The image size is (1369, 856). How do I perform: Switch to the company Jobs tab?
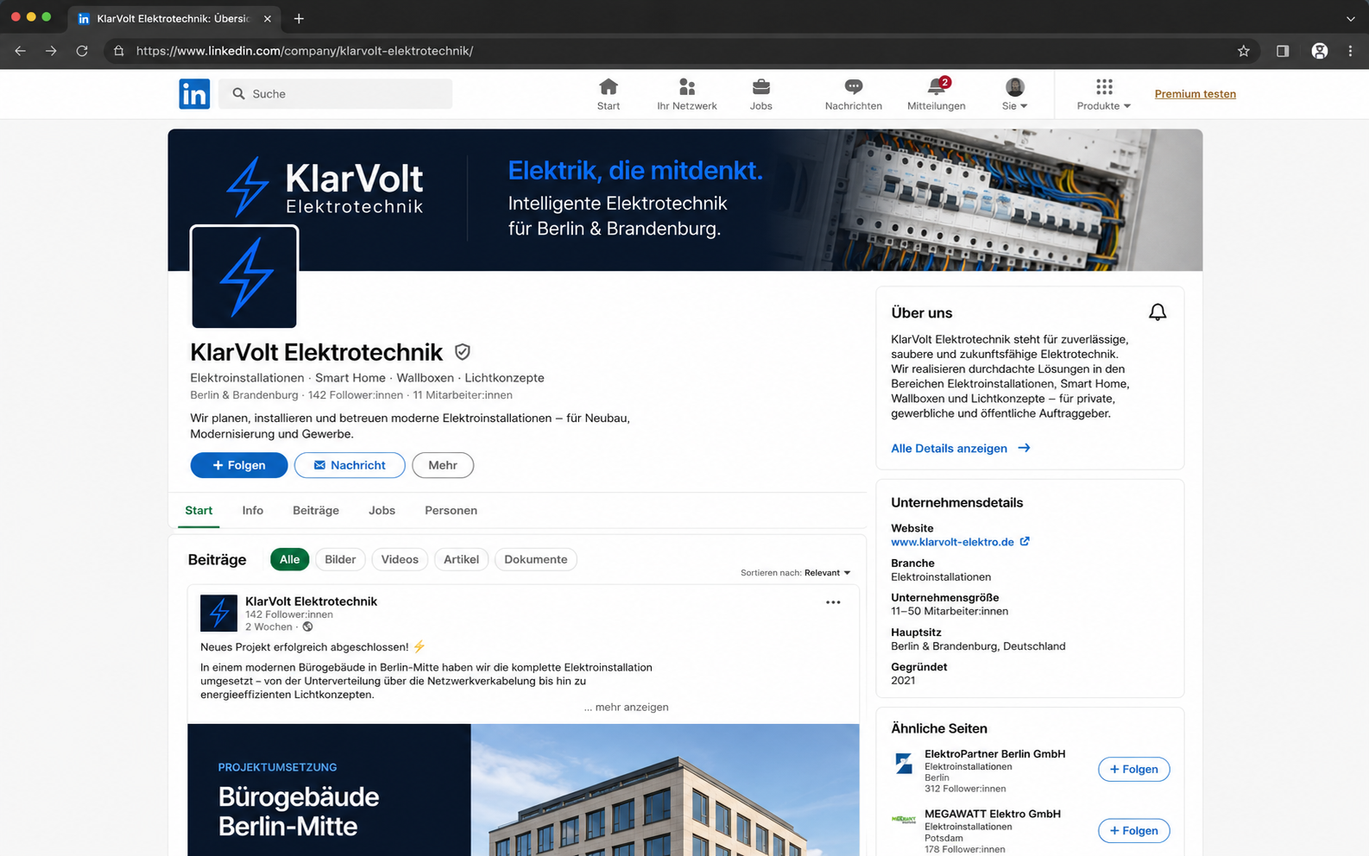click(382, 510)
